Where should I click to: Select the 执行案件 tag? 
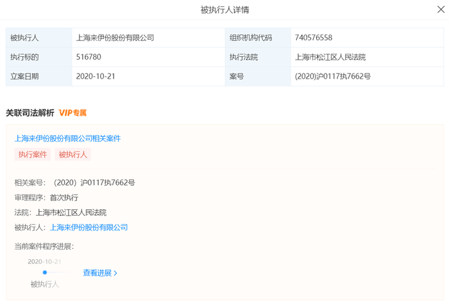pos(33,155)
